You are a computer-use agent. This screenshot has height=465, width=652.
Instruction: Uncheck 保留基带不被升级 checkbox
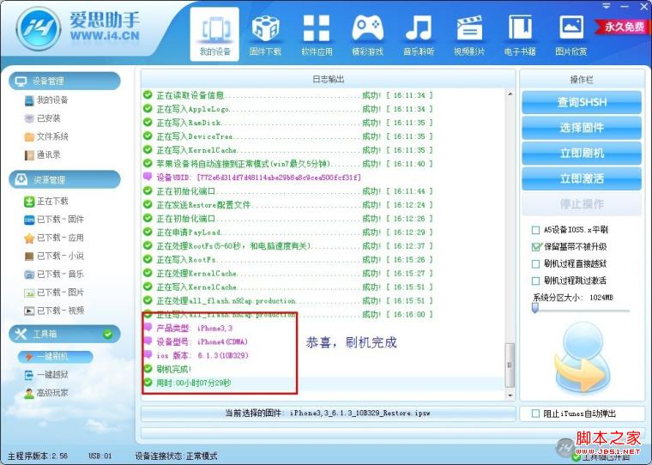click(x=536, y=246)
